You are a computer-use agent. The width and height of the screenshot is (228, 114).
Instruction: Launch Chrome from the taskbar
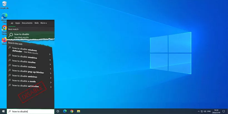pyautogui.click(x=72, y=111)
